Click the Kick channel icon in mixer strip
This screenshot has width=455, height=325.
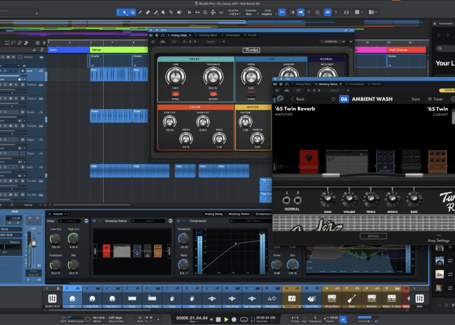click(72, 298)
